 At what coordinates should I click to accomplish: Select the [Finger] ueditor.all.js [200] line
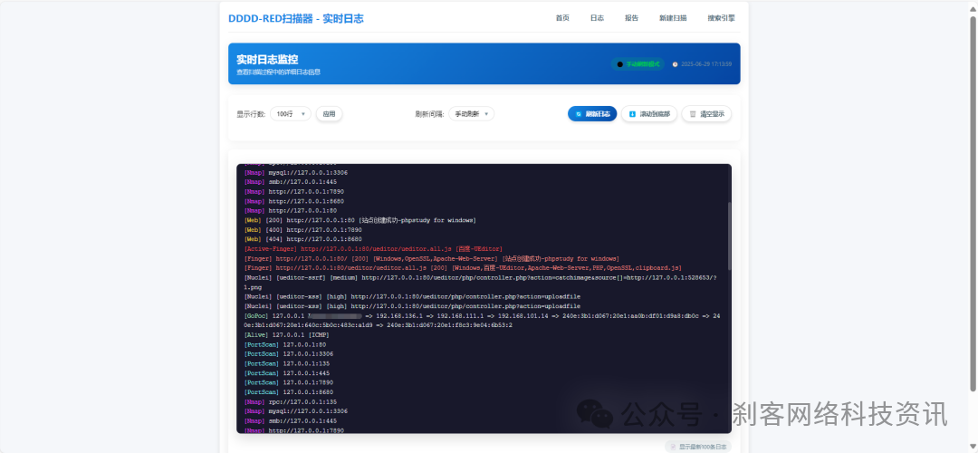click(463, 267)
